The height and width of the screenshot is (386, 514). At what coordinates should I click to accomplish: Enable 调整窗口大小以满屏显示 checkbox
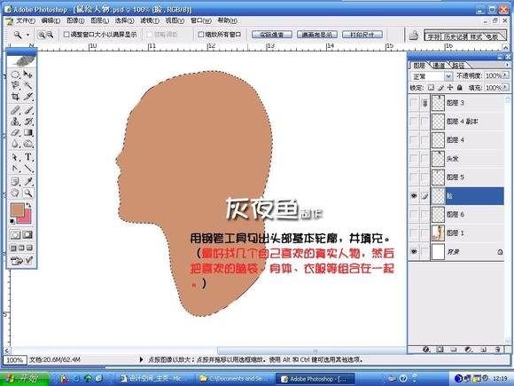tap(66, 35)
